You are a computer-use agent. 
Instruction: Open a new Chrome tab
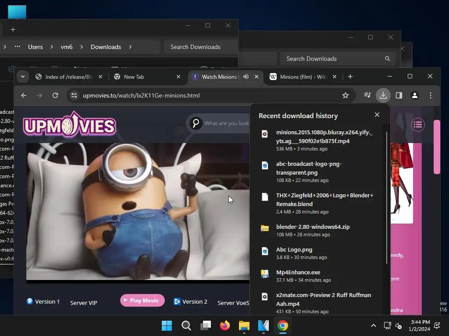[x=350, y=77]
